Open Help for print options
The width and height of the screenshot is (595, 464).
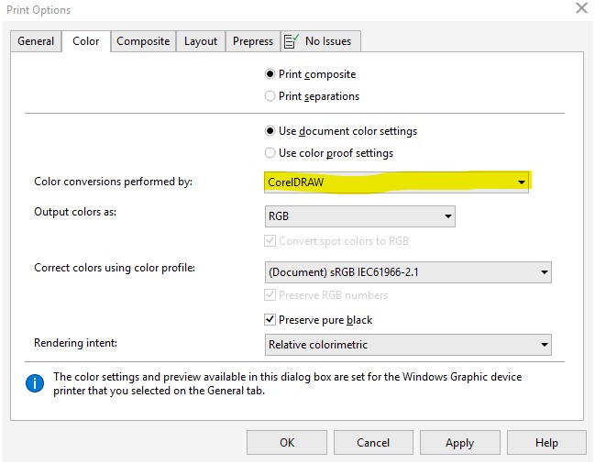546,442
